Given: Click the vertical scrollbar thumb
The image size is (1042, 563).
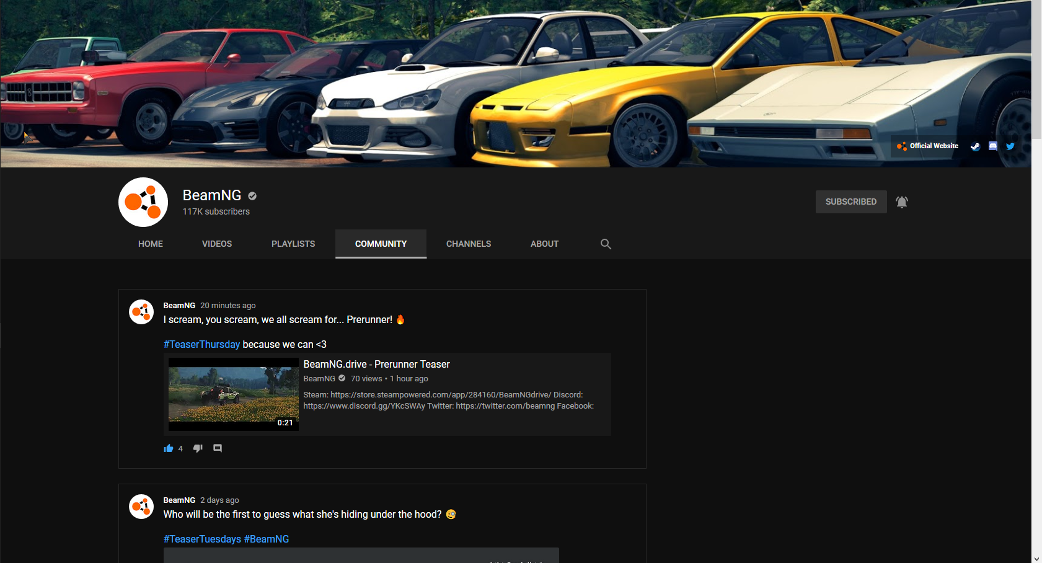Looking at the screenshot, I should coord(1036,69).
